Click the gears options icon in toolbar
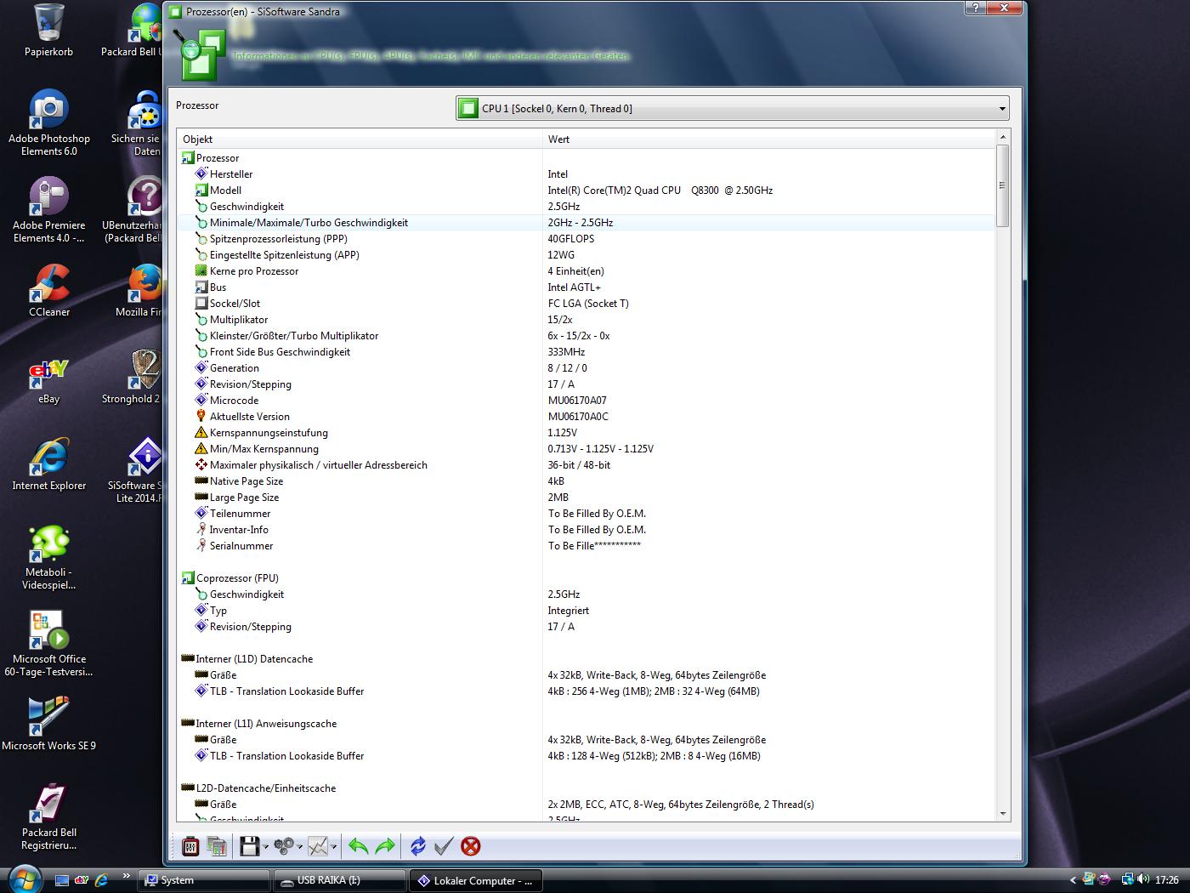The width and height of the screenshot is (1190, 893). (x=284, y=846)
